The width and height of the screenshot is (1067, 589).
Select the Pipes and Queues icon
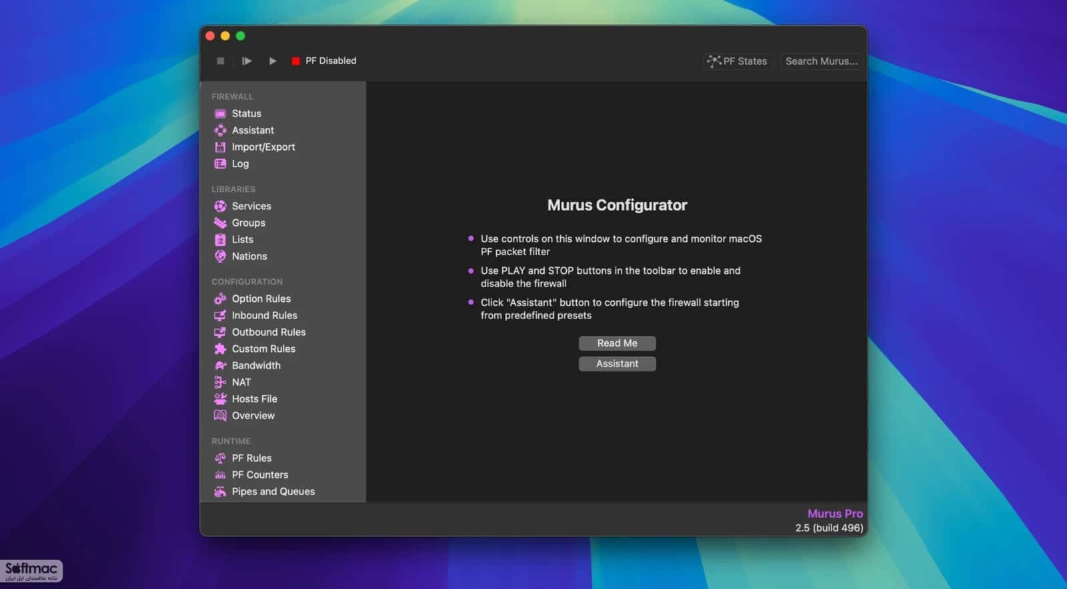click(x=220, y=492)
